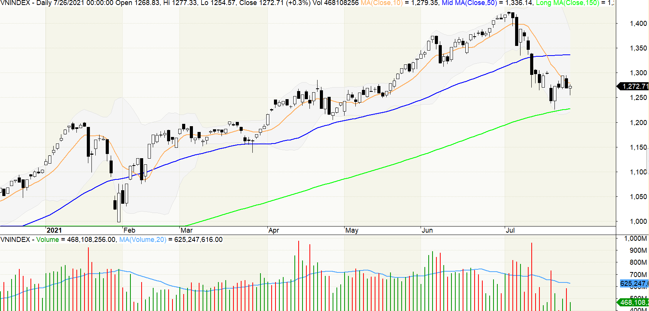Click the Mid MA(Close,50) blue indicator label
649x311 pixels.
pyautogui.click(x=469, y=3)
